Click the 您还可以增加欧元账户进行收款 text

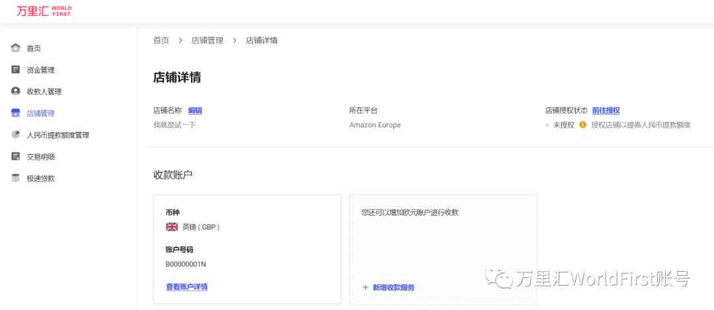pyautogui.click(x=410, y=212)
